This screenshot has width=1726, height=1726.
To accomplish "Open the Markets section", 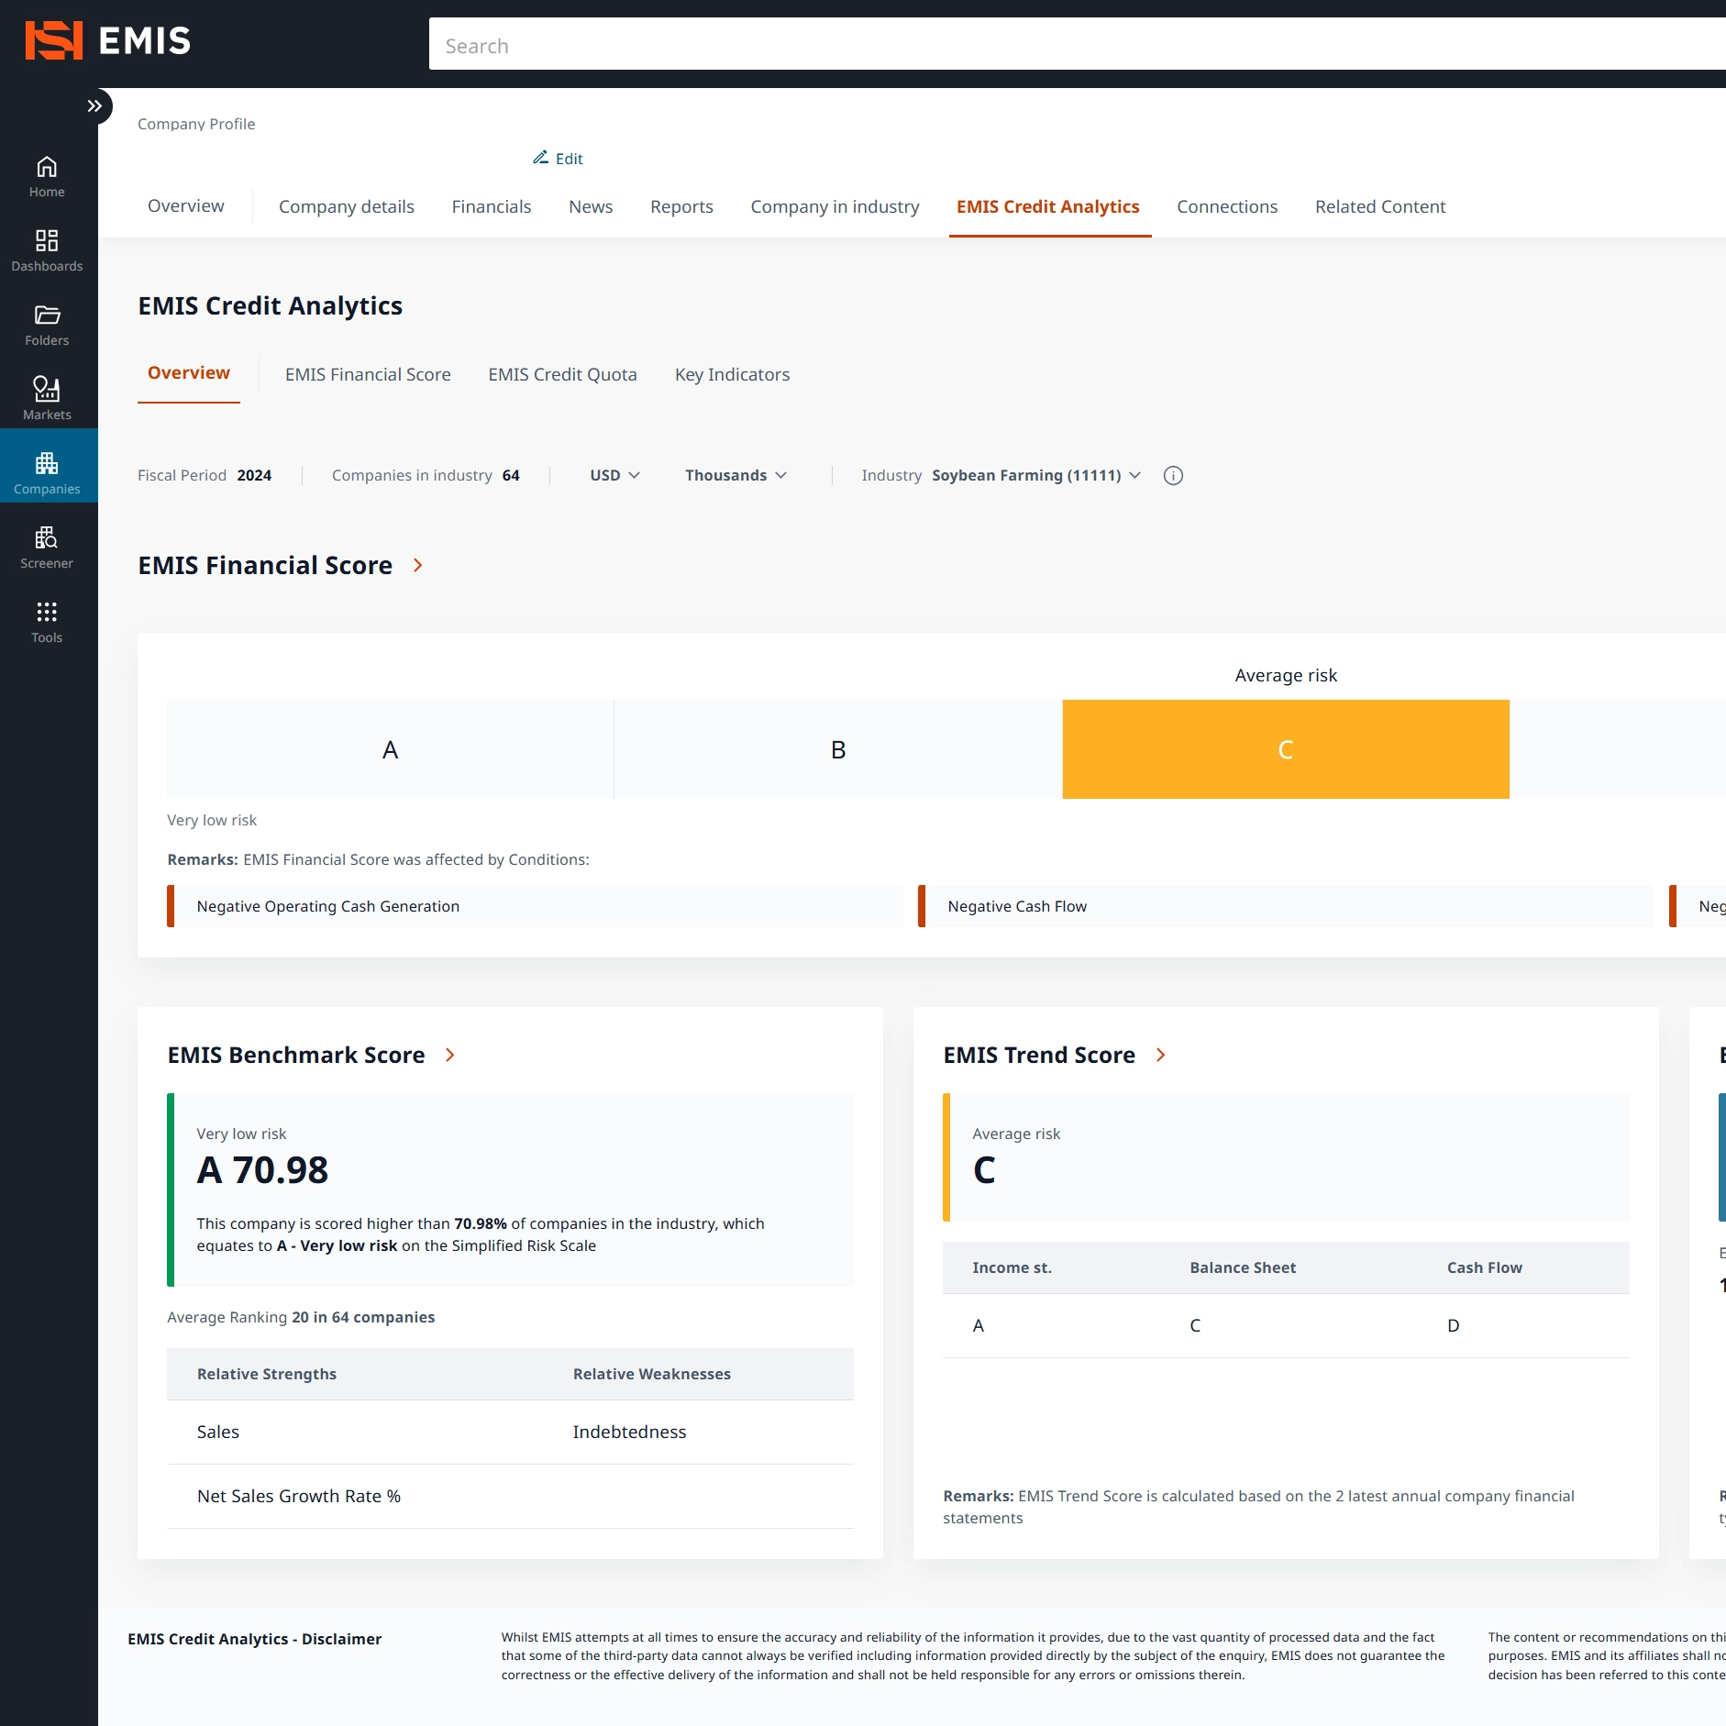I will coord(47,400).
